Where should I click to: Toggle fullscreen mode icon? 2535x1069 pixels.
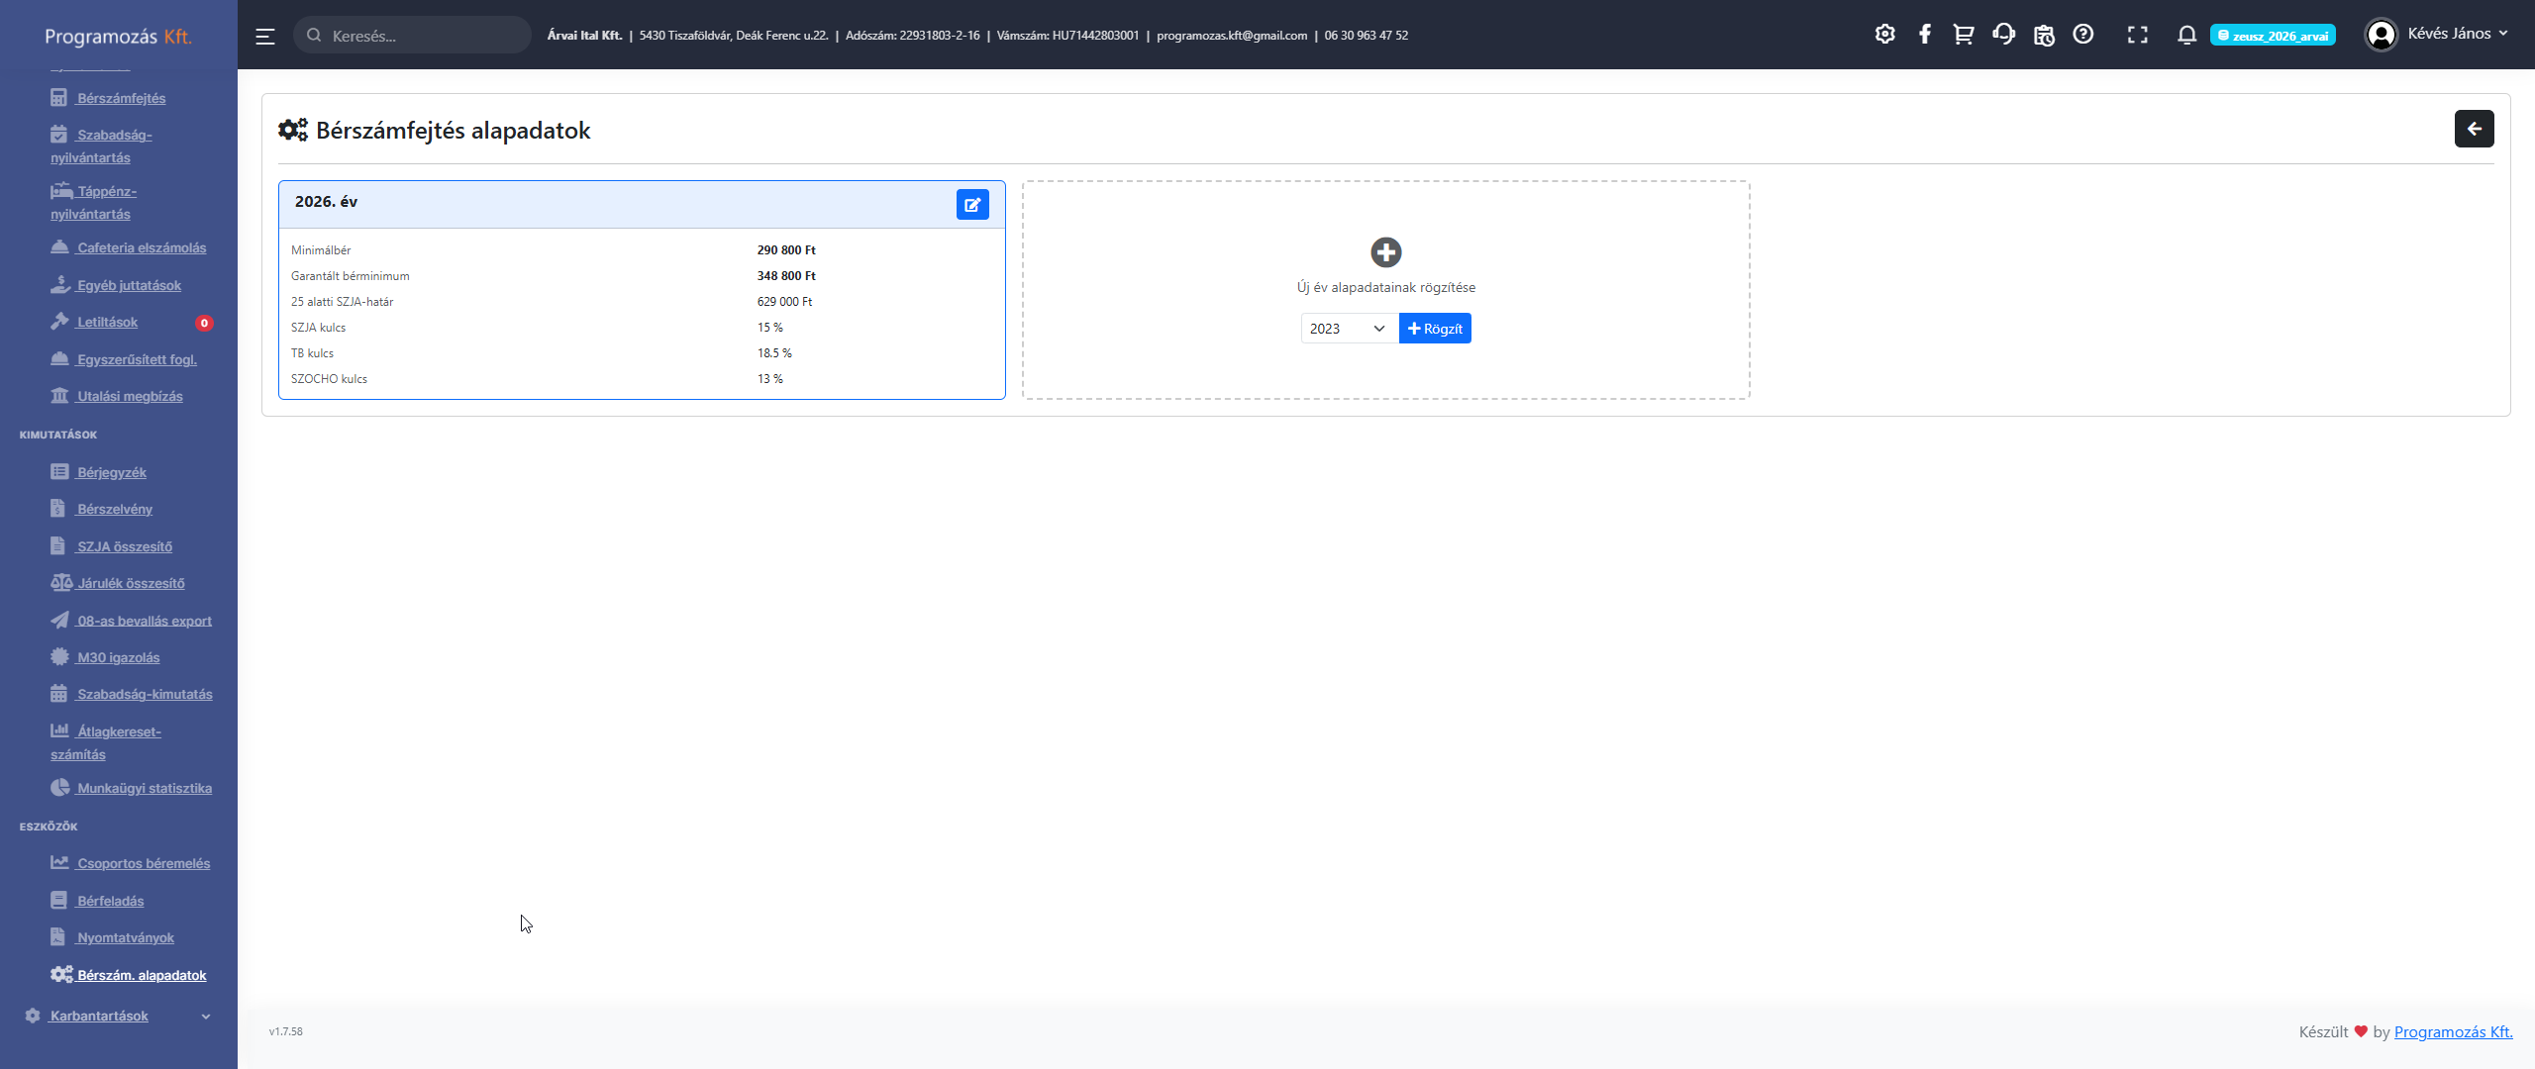tap(2138, 35)
